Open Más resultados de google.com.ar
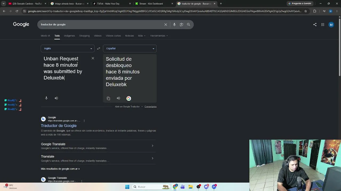The height and width of the screenshot is (191, 341). pos(60,169)
